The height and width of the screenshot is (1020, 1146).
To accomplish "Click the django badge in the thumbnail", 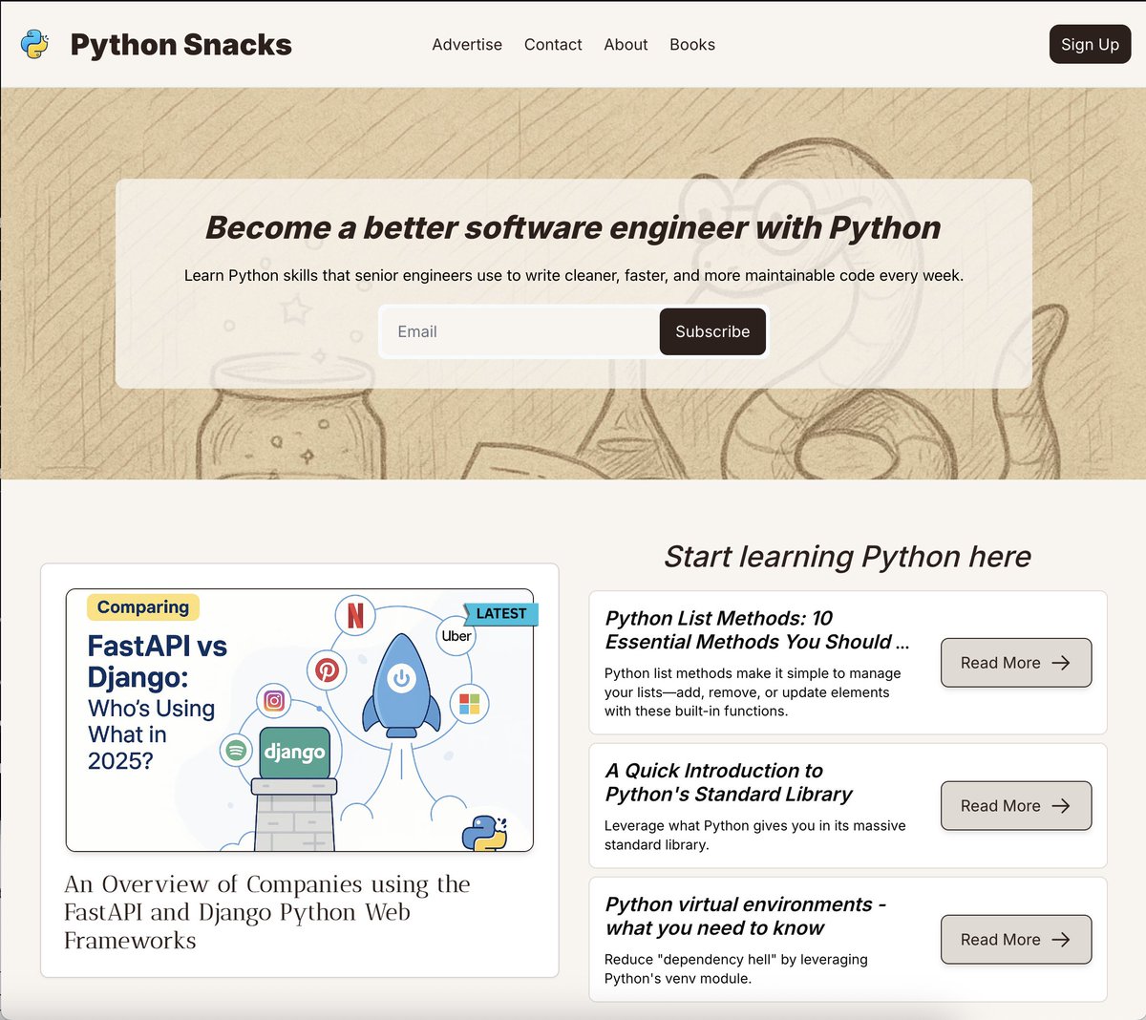I will [x=294, y=753].
